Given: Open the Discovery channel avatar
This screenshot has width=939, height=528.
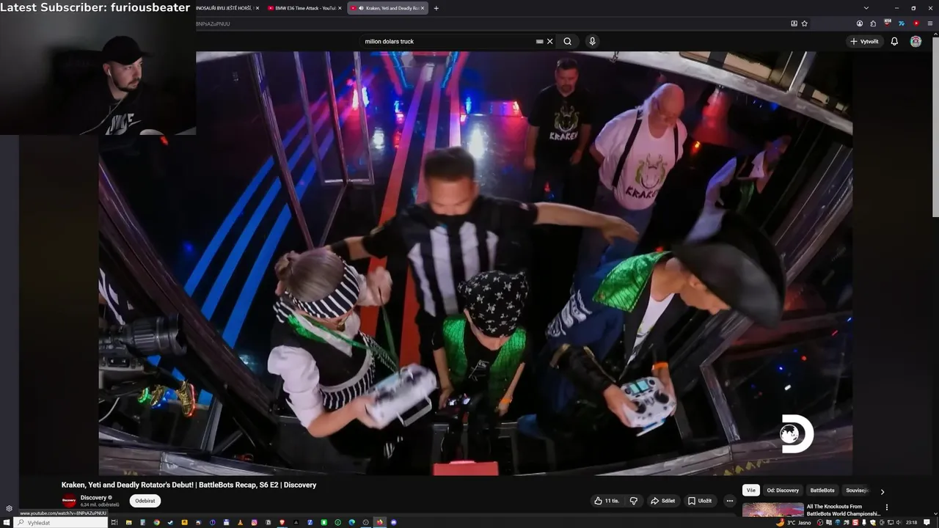Looking at the screenshot, I should [69, 501].
